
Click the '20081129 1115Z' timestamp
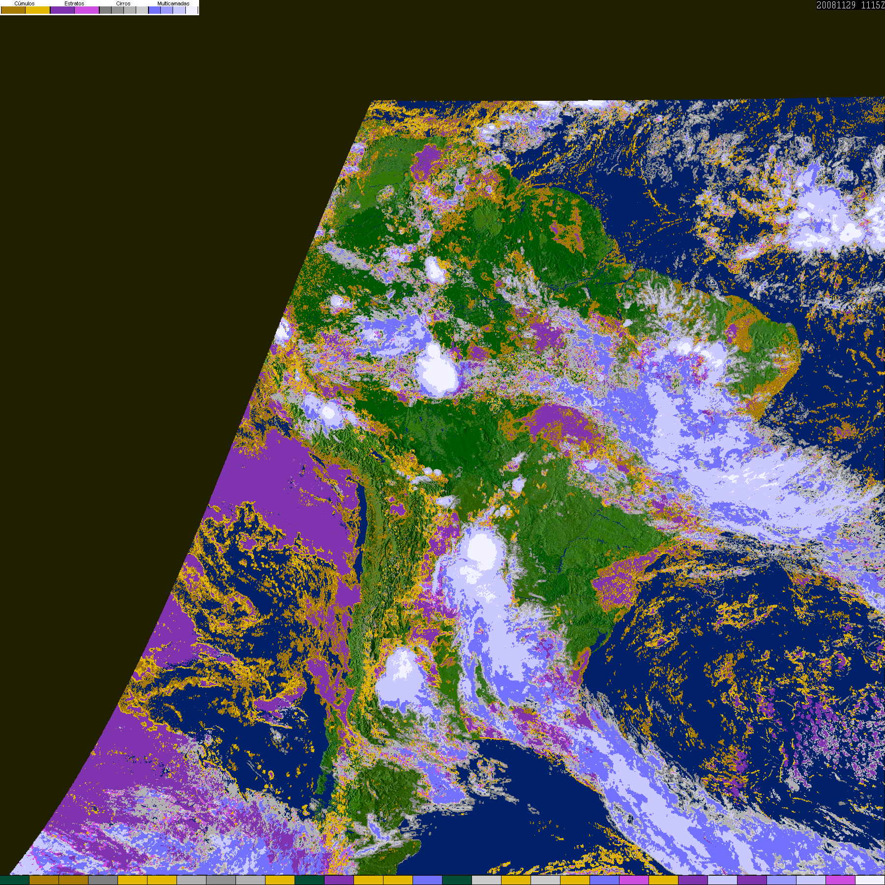coord(851,5)
